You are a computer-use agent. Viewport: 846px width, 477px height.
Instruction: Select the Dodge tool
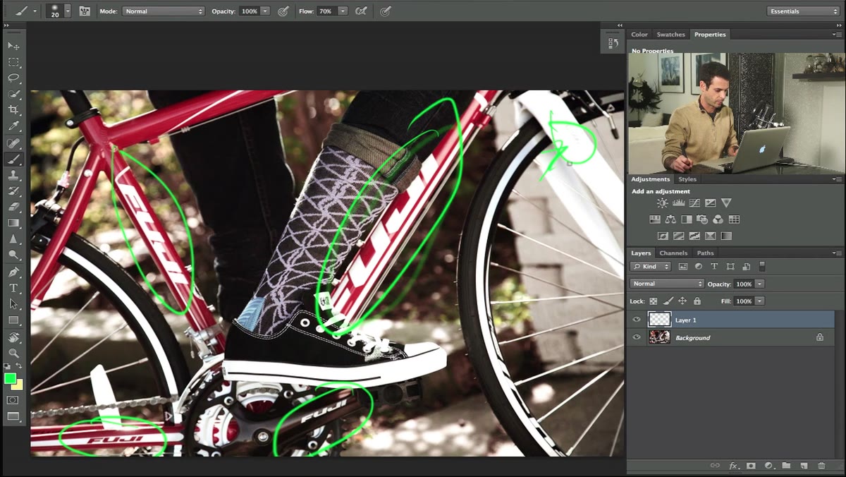pos(13,255)
